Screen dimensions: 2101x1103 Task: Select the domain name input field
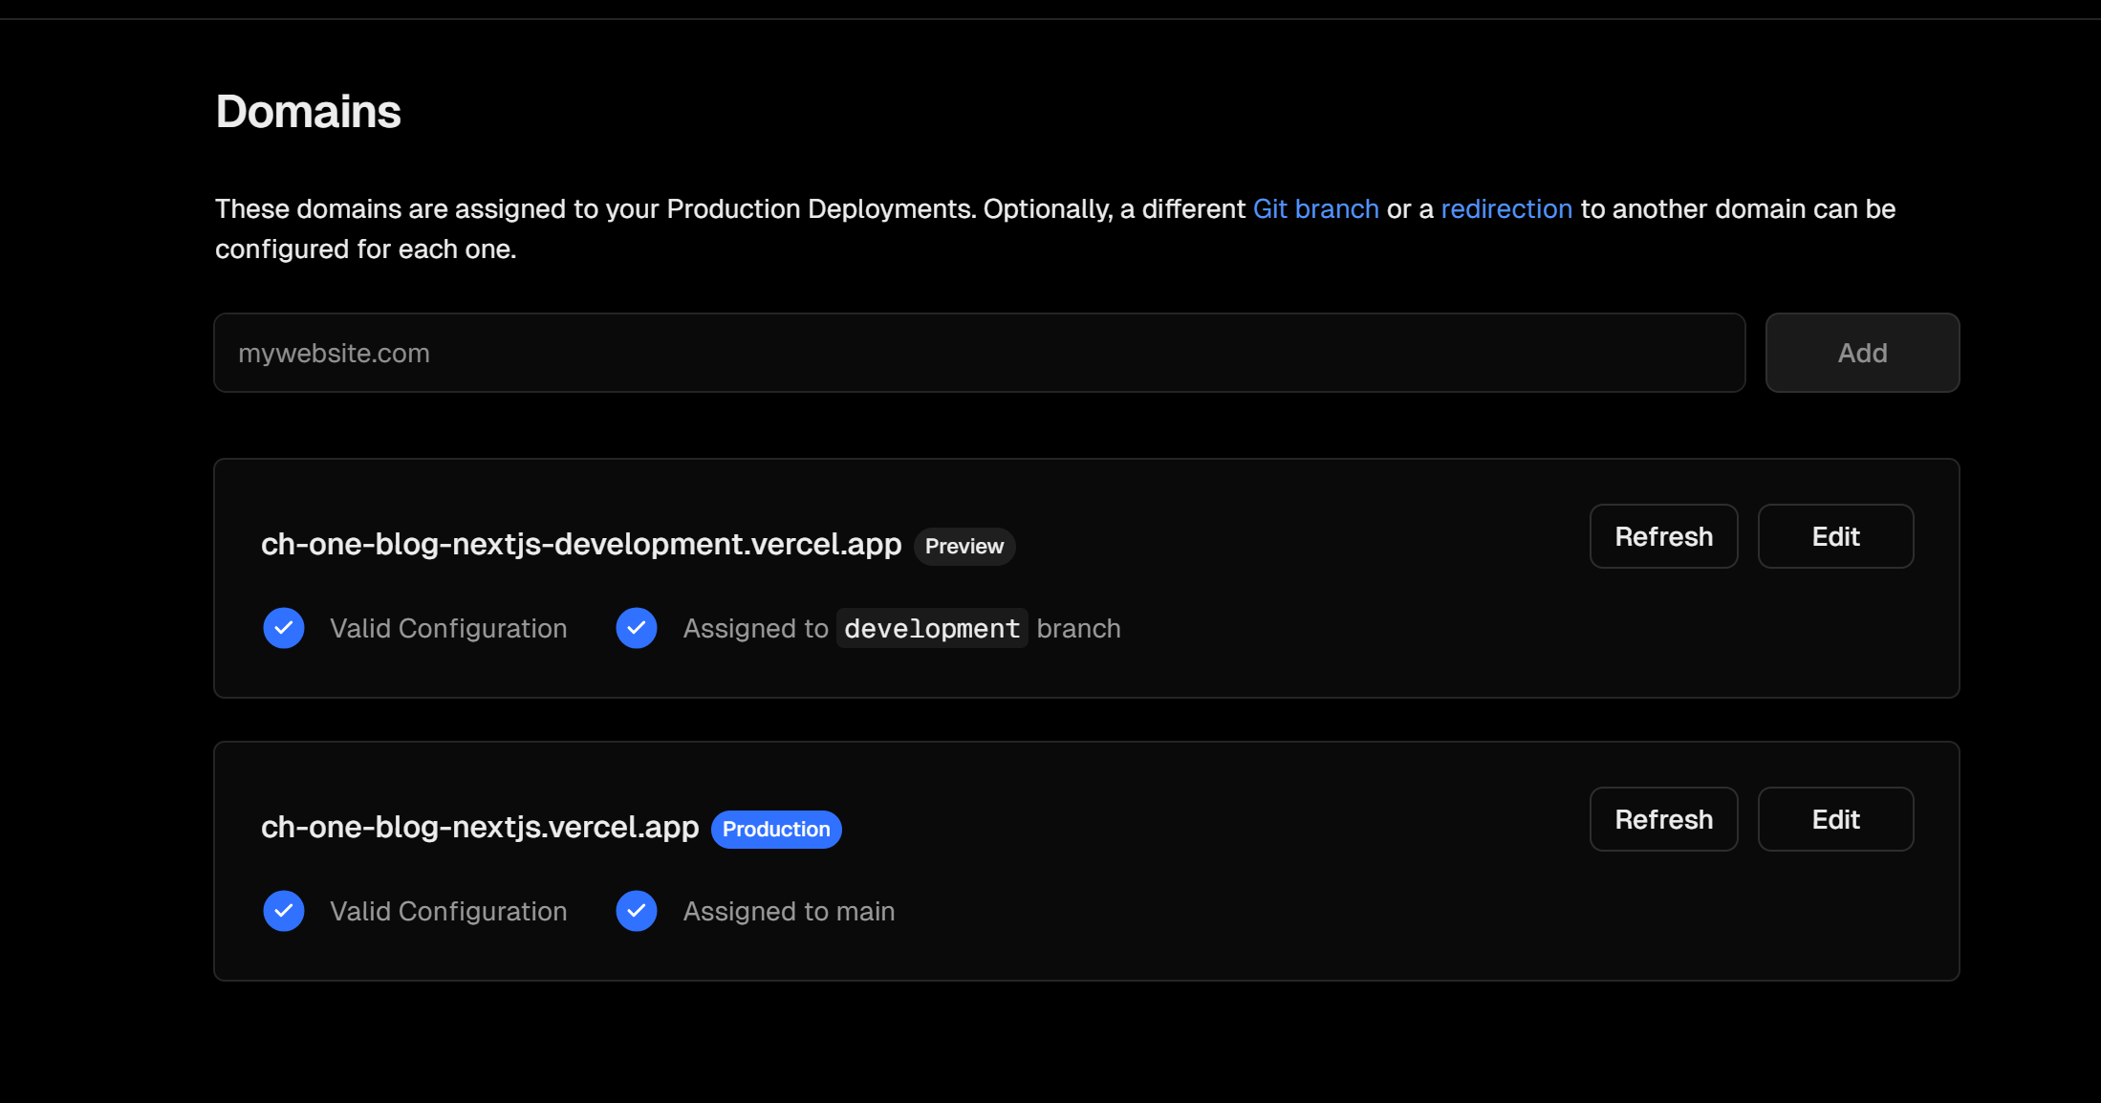tap(978, 352)
